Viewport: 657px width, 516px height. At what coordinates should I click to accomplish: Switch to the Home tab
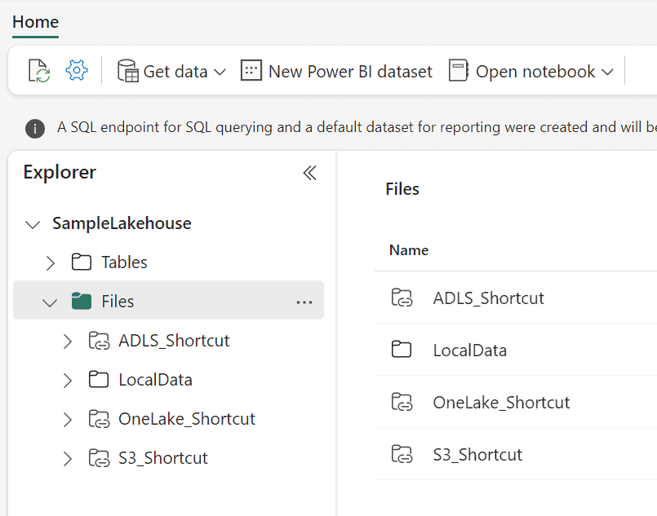[x=35, y=22]
